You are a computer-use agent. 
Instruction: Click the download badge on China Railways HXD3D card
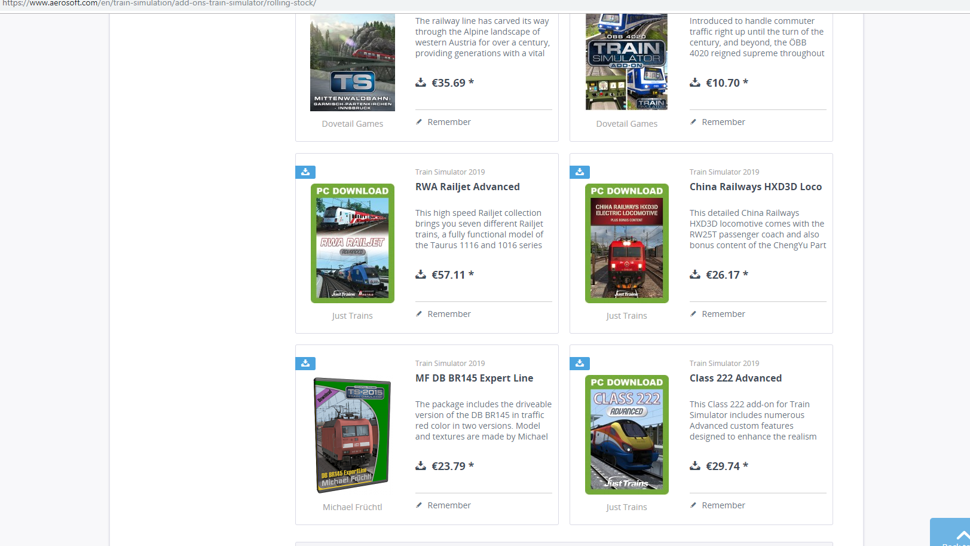(x=580, y=172)
